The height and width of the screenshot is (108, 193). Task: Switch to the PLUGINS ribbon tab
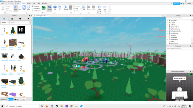pos(44,3)
